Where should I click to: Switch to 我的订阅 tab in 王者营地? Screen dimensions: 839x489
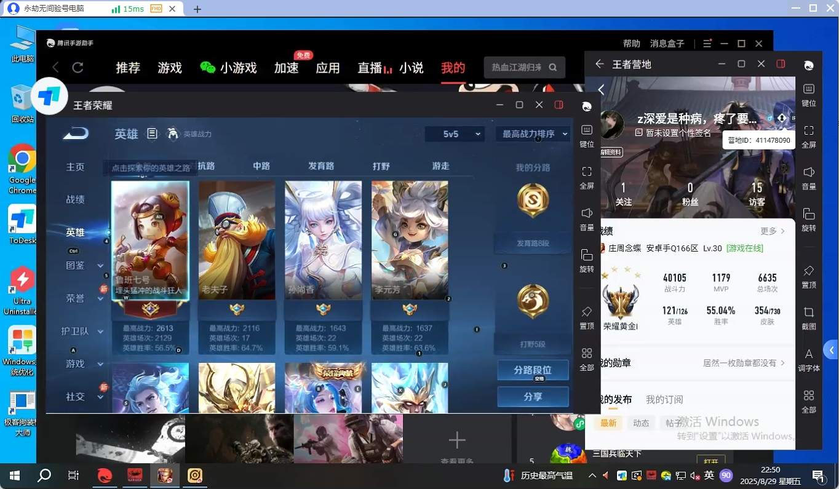click(x=664, y=399)
